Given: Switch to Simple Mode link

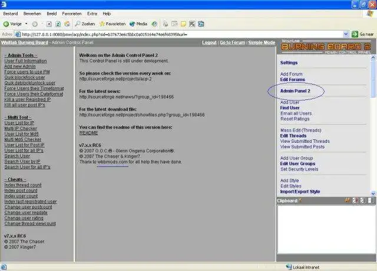Looking at the screenshot, I should pos(262,42).
